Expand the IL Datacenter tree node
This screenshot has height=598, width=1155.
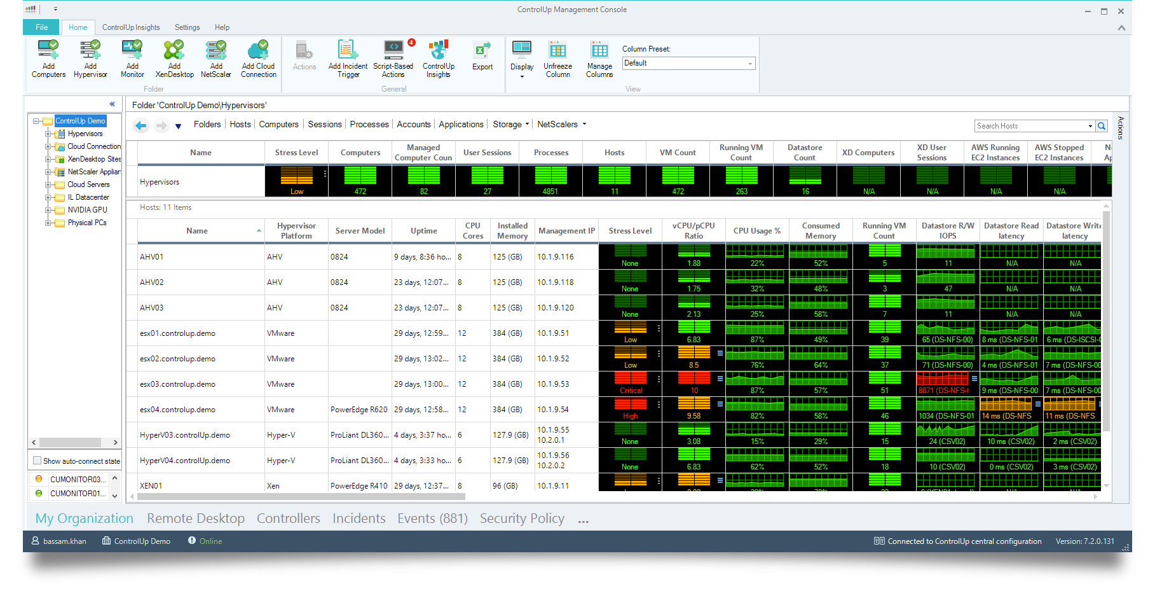(48, 197)
